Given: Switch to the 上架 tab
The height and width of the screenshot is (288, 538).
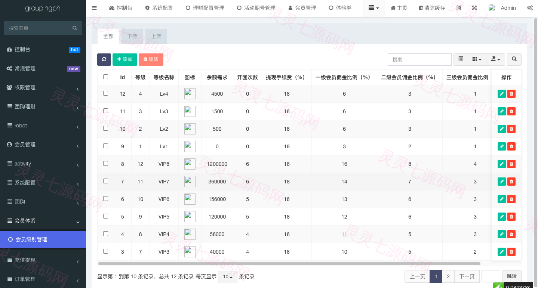Looking at the screenshot, I should click(x=156, y=36).
